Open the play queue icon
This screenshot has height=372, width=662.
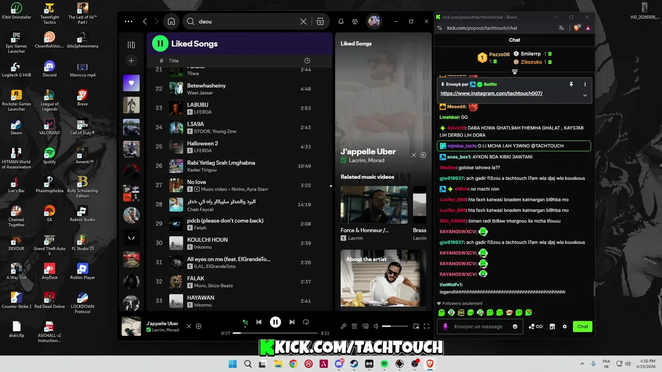click(355, 326)
